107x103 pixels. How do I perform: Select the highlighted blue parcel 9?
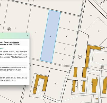50,36
